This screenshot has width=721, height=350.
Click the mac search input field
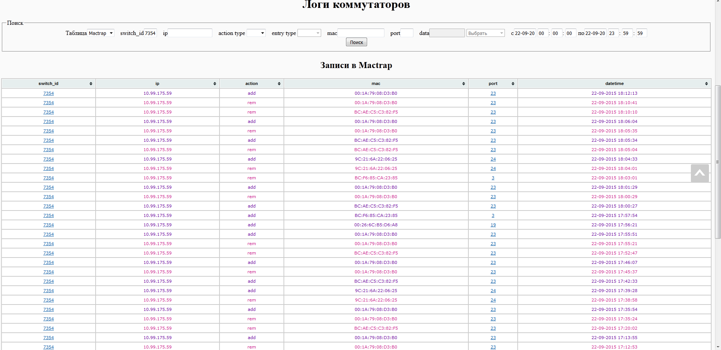pyautogui.click(x=361, y=33)
